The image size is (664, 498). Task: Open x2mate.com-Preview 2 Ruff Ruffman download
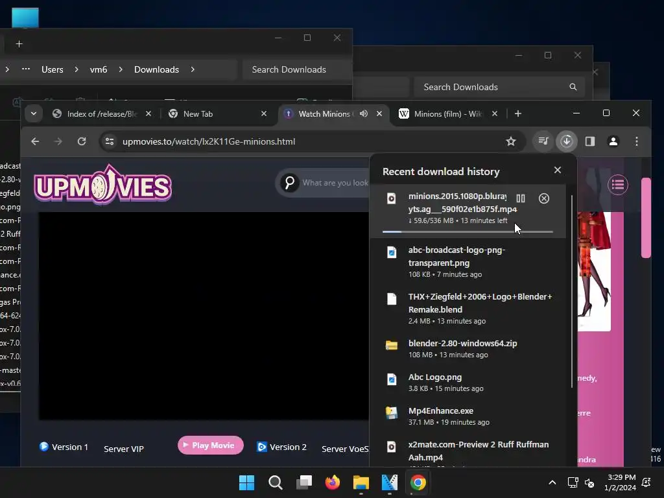[x=468, y=451]
